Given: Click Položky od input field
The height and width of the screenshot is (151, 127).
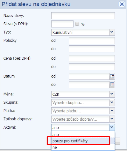Looking at the screenshot, I should click(x=92, y=41).
